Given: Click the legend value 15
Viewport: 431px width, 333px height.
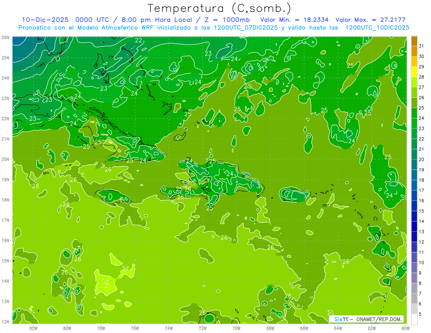Looking at the screenshot, I should pyautogui.click(x=421, y=211).
